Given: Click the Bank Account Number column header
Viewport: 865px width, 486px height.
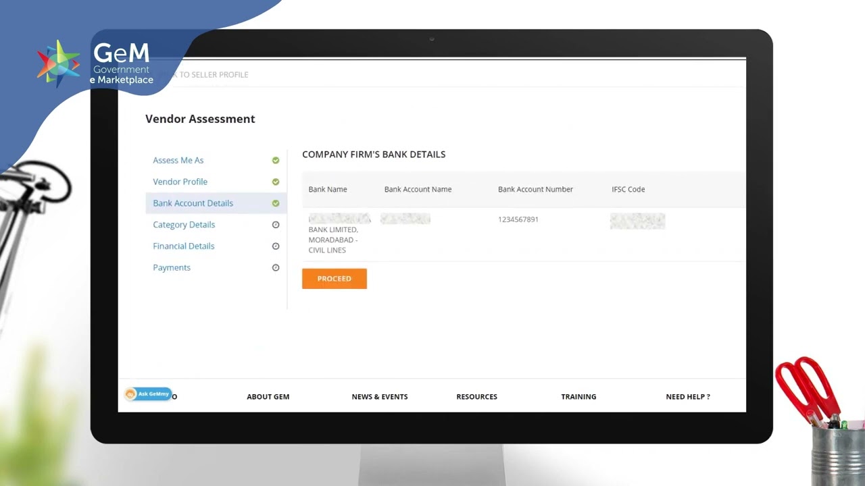Looking at the screenshot, I should (x=536, y=190).
